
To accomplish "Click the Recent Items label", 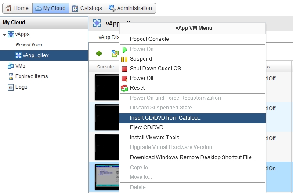I will point(29,45).
